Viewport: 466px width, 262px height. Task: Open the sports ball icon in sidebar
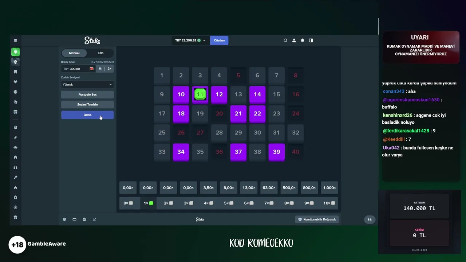tap(15, 62)
